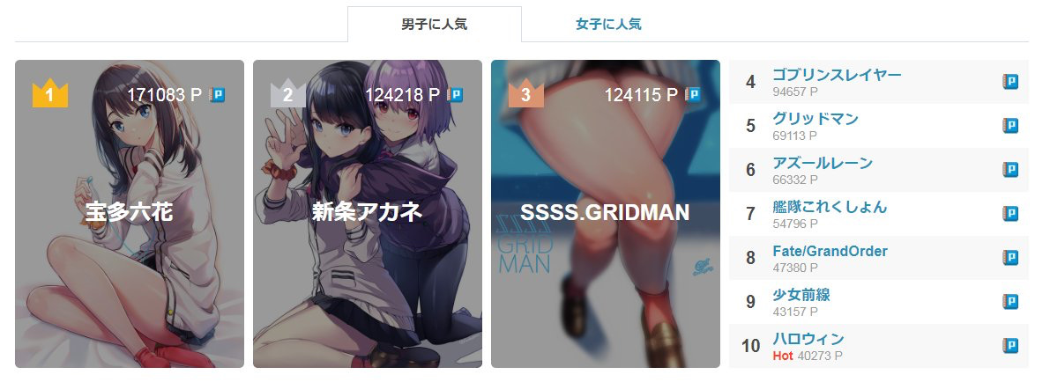Open the 宝多六花 ranking thumbnail
The width and height of the screenshot is (1050, 382).
click(x=130, y=214)
